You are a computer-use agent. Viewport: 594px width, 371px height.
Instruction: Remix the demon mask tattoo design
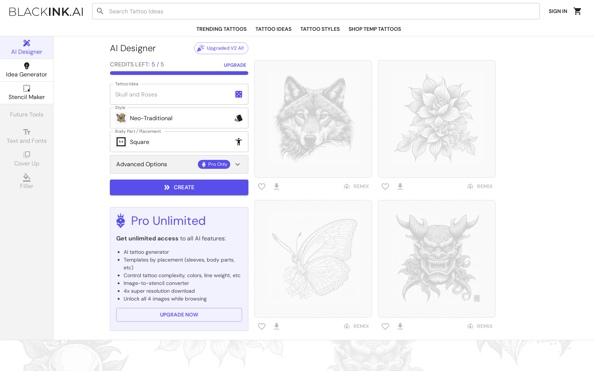480,326
